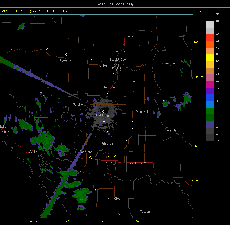Pick the red 60–65 dBZ legend swatch

[x=210, y=37]
